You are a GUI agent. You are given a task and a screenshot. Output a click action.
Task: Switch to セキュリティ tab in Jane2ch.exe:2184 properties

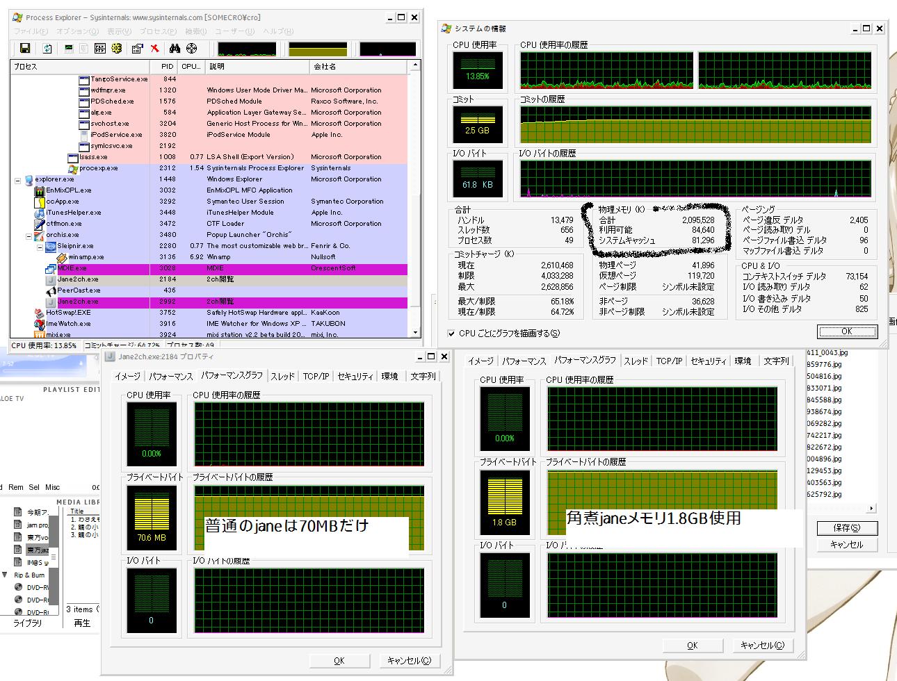pos(355,376)
